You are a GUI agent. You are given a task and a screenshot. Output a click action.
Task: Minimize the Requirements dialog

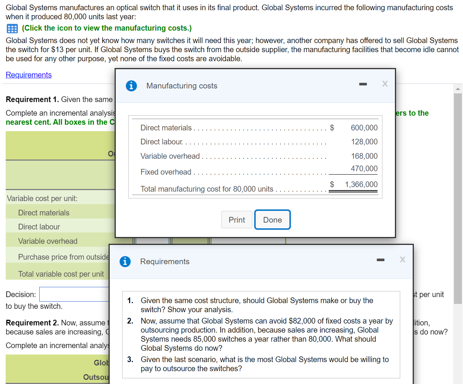coord(381,260)
